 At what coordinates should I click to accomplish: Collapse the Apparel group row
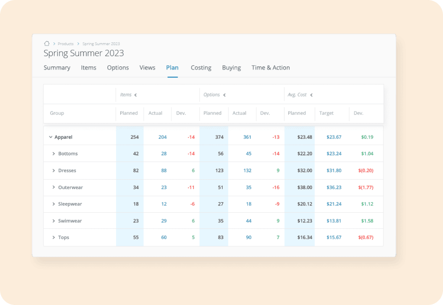51,137
